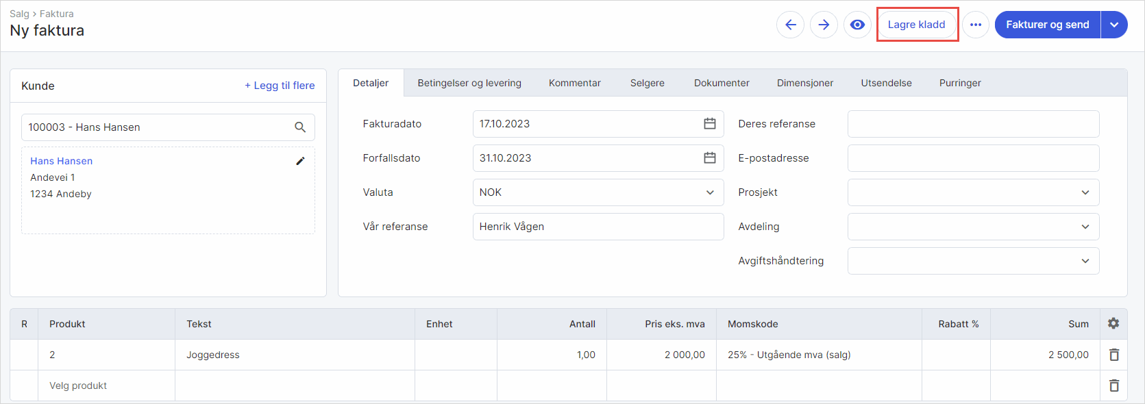Click the Legg til flere link

pos(280,86)
